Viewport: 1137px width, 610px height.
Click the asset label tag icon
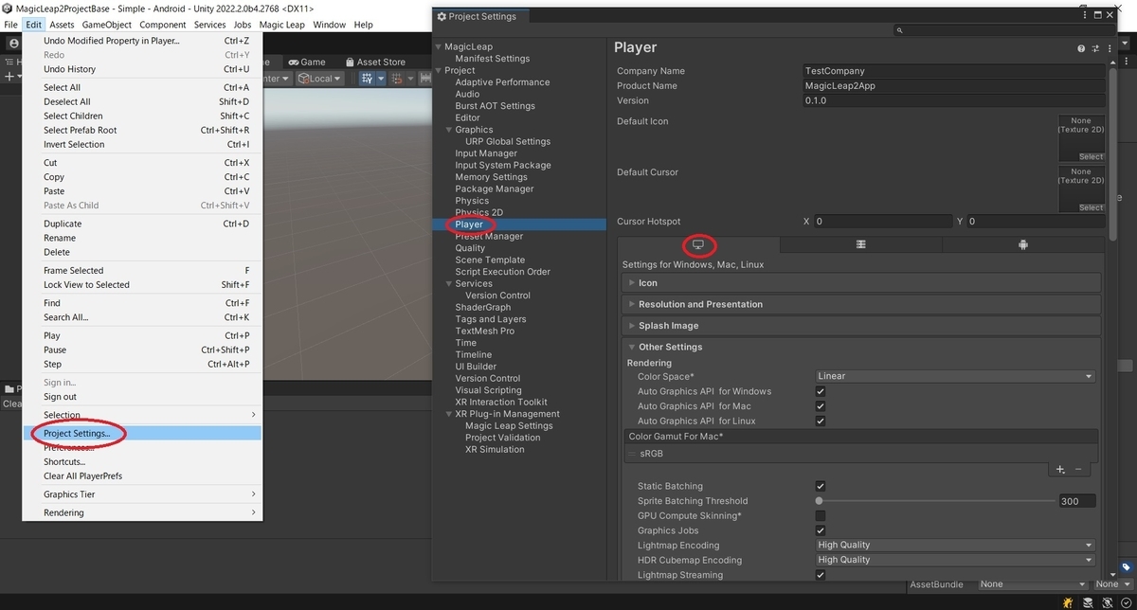tap(1125, 567)
